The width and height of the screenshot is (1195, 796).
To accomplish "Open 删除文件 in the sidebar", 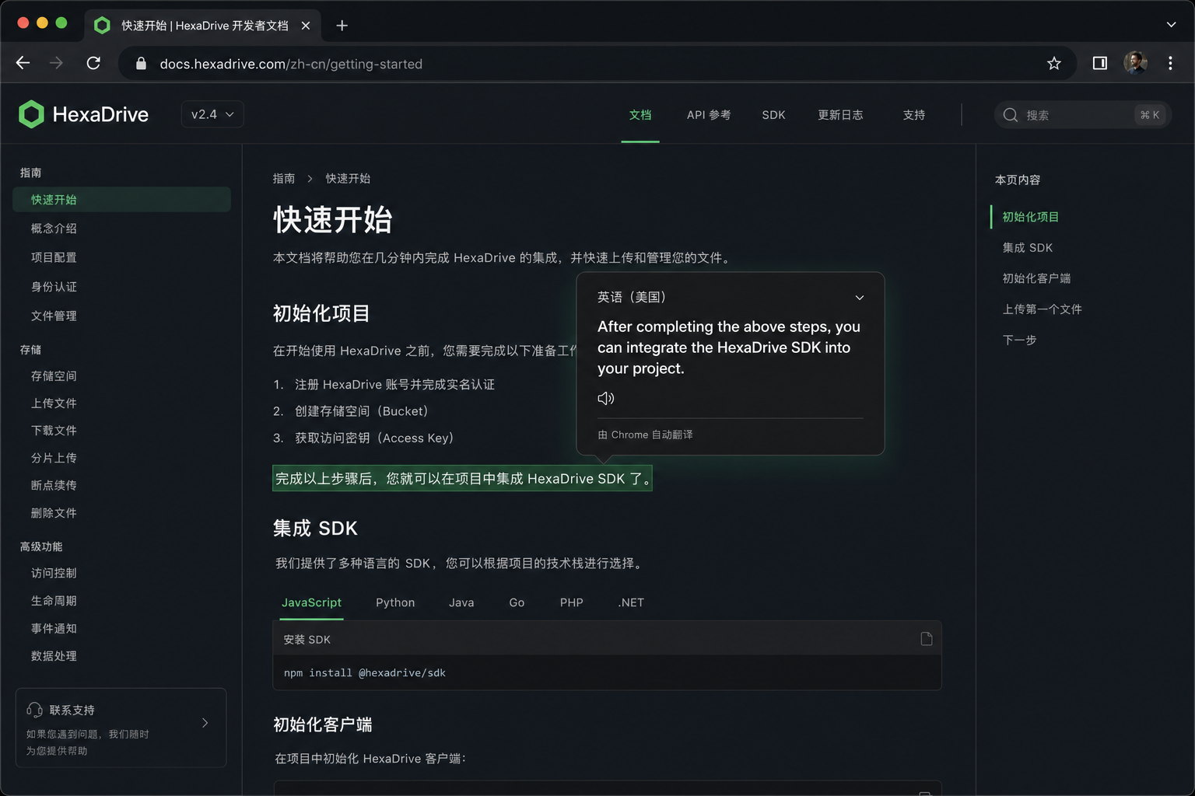I will (54, 513).
